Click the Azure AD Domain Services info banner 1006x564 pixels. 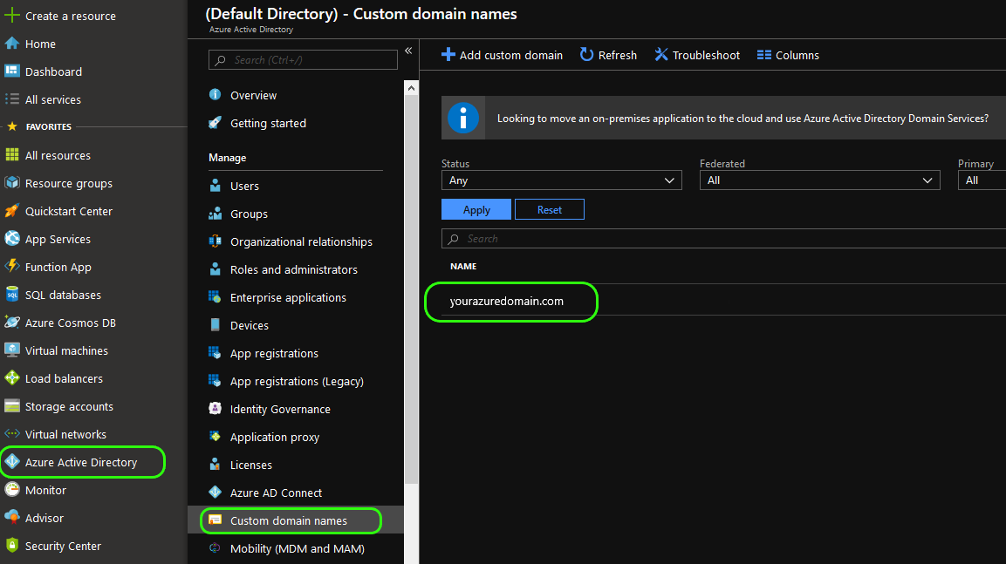coord(723,118)
